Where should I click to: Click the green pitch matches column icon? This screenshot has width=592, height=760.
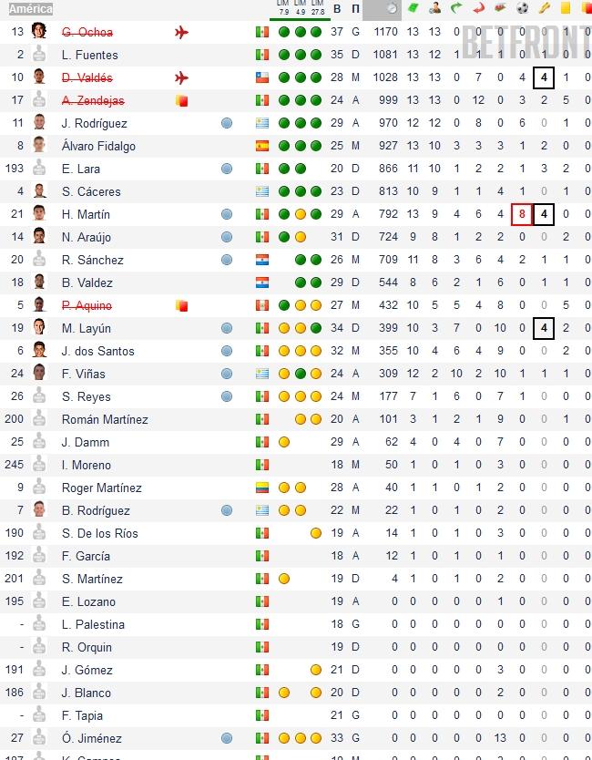(x=413, y=9)
